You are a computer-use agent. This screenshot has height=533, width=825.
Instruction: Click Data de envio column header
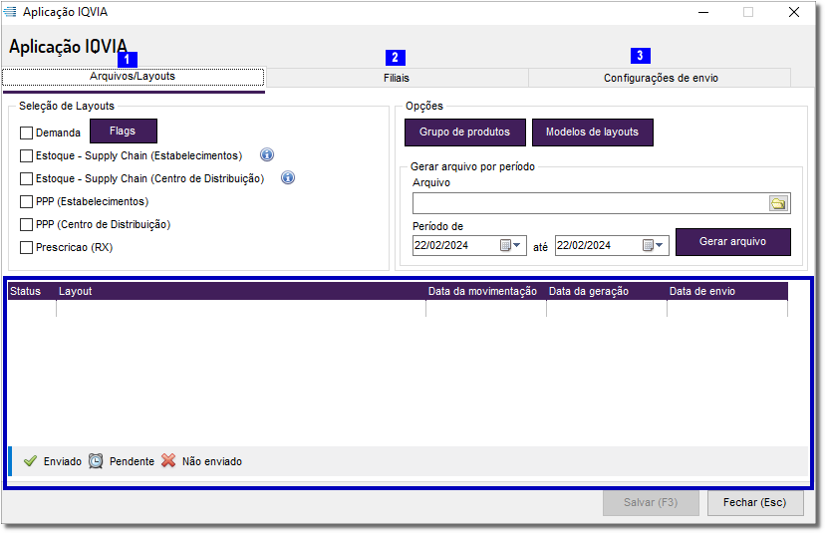coord(727,291)
